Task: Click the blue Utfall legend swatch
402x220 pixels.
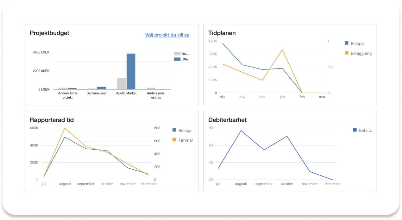Action: click(177, 59)
